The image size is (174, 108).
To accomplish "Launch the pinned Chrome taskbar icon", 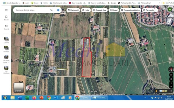I will (49, 98).
